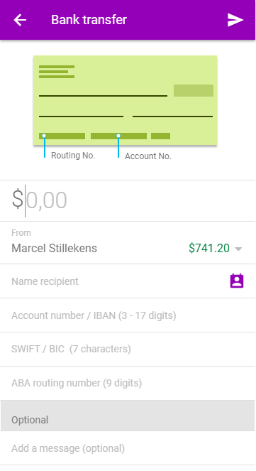
Task: Click the check illustration image
Action: (x=125, y=100)
